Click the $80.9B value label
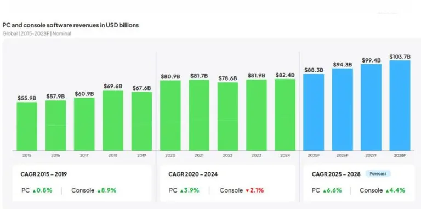 (x=170, y=76)
